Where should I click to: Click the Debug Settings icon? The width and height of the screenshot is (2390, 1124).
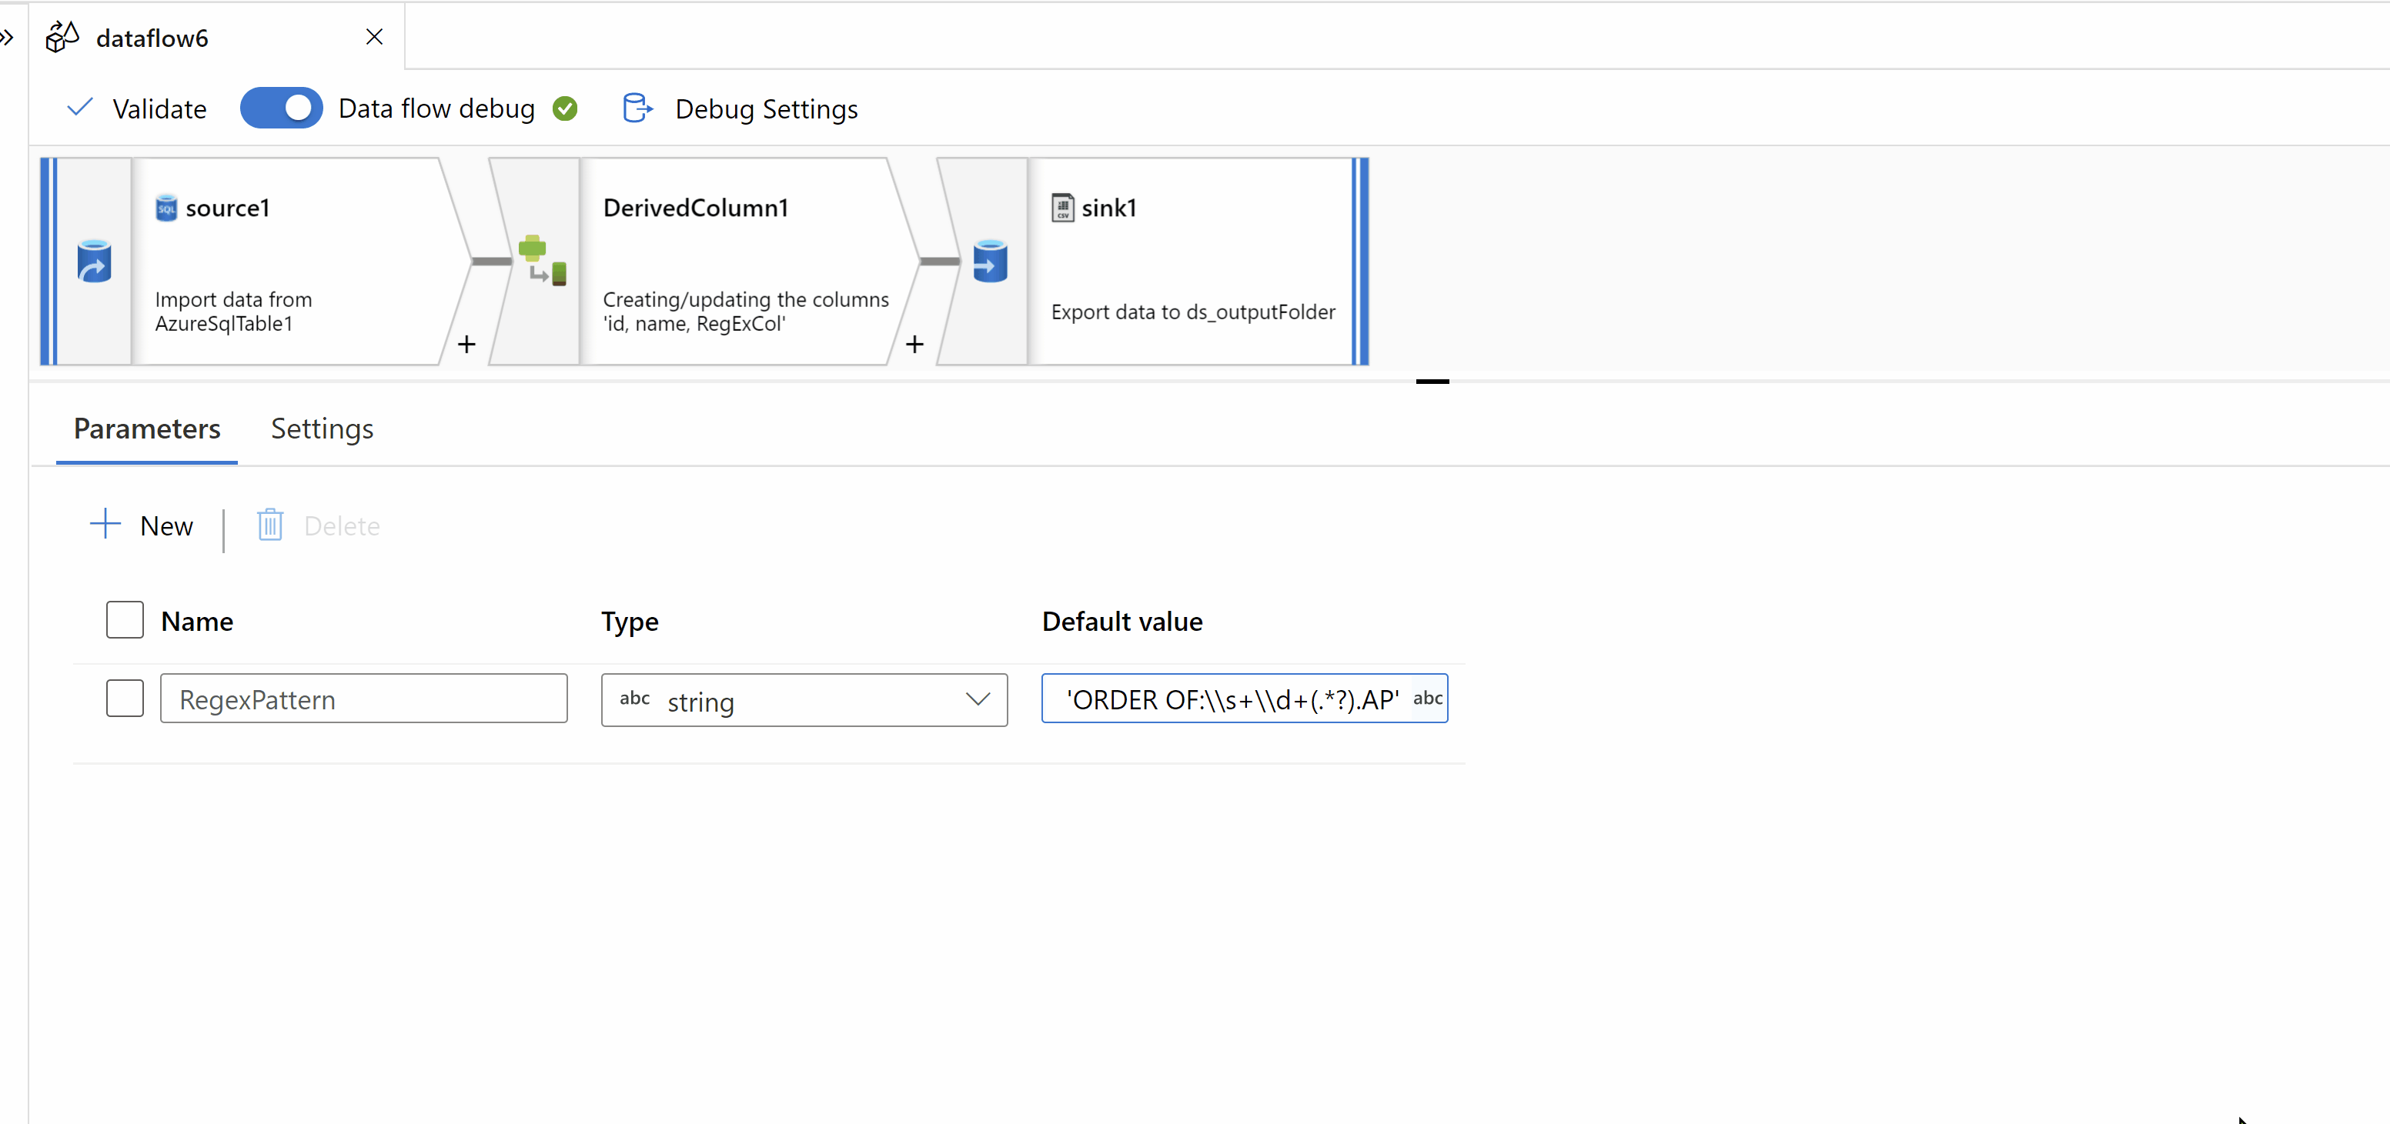637,108
